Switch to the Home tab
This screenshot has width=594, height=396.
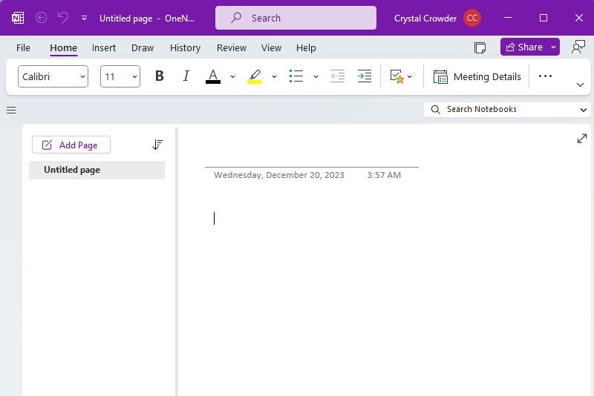[64, 48]
